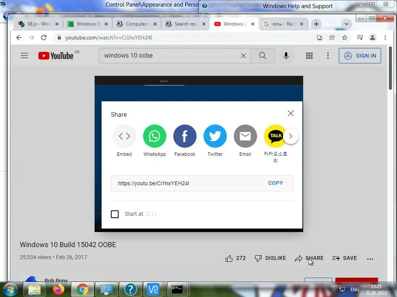Screen dimensions: 397x297
Task: Reload the YouTube page
Action: click(x=44, y=38)
